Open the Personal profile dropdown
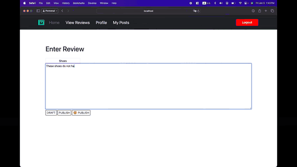297x167 pixels. coord(50,11)
